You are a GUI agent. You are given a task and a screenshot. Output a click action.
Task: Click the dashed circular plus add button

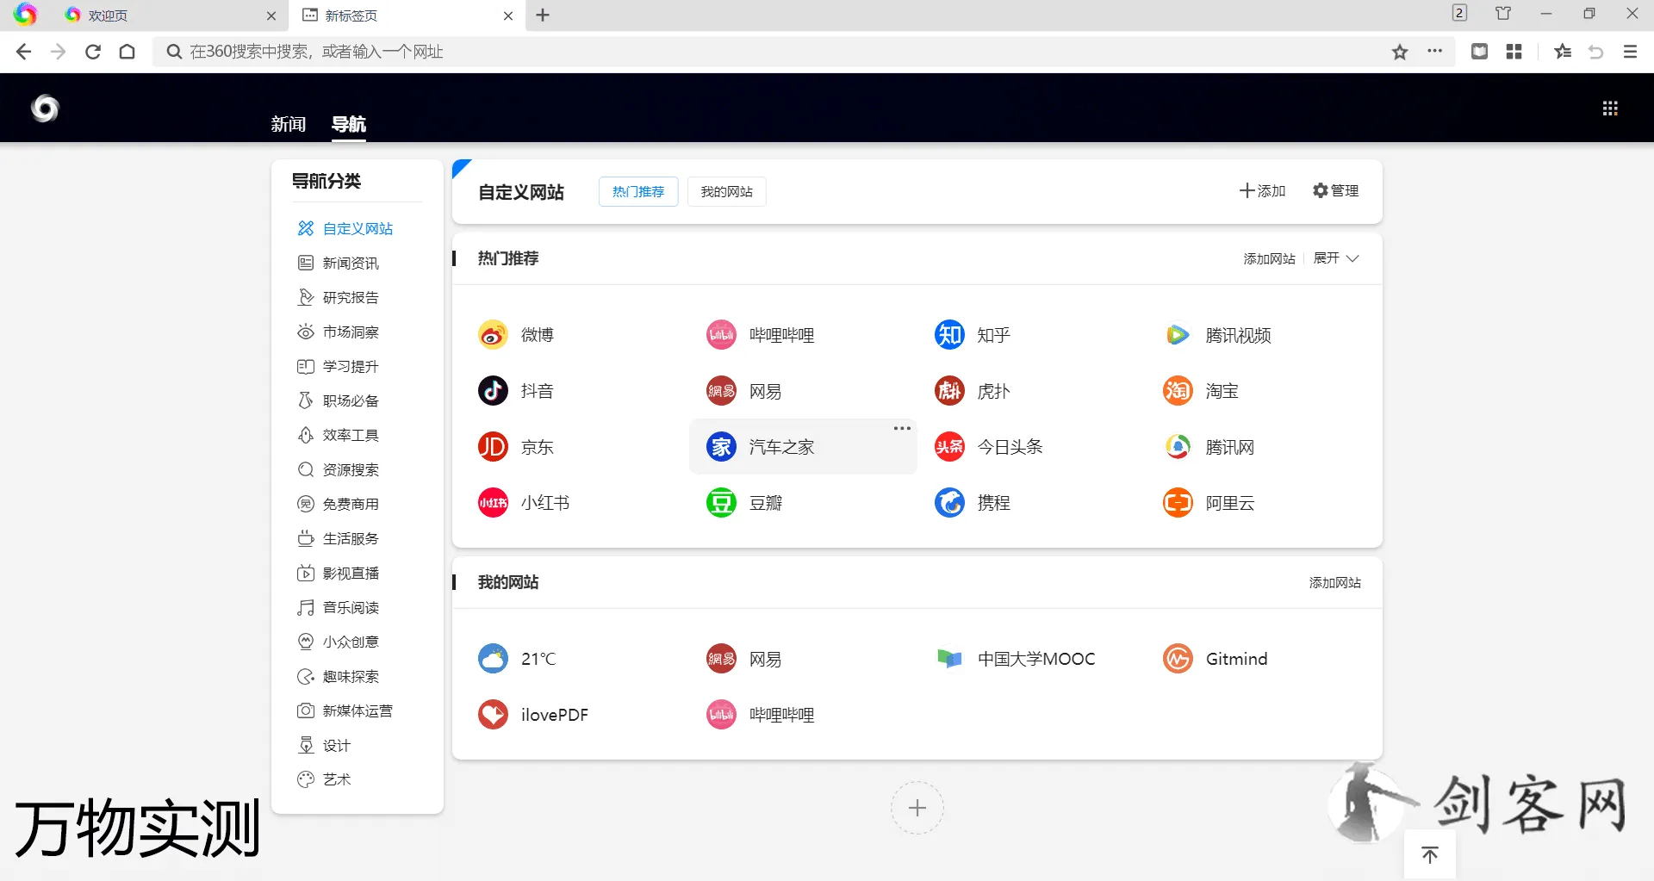pos(917,808)
